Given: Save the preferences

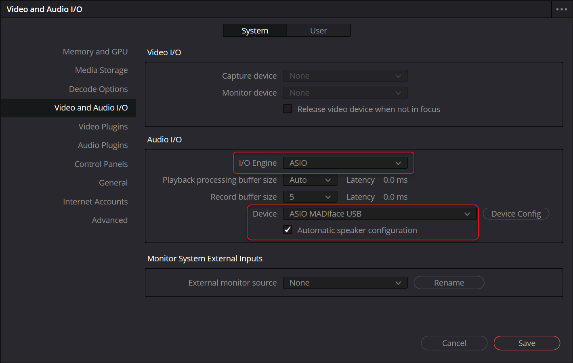Looking at the screenshot, I should pos(527,343).
